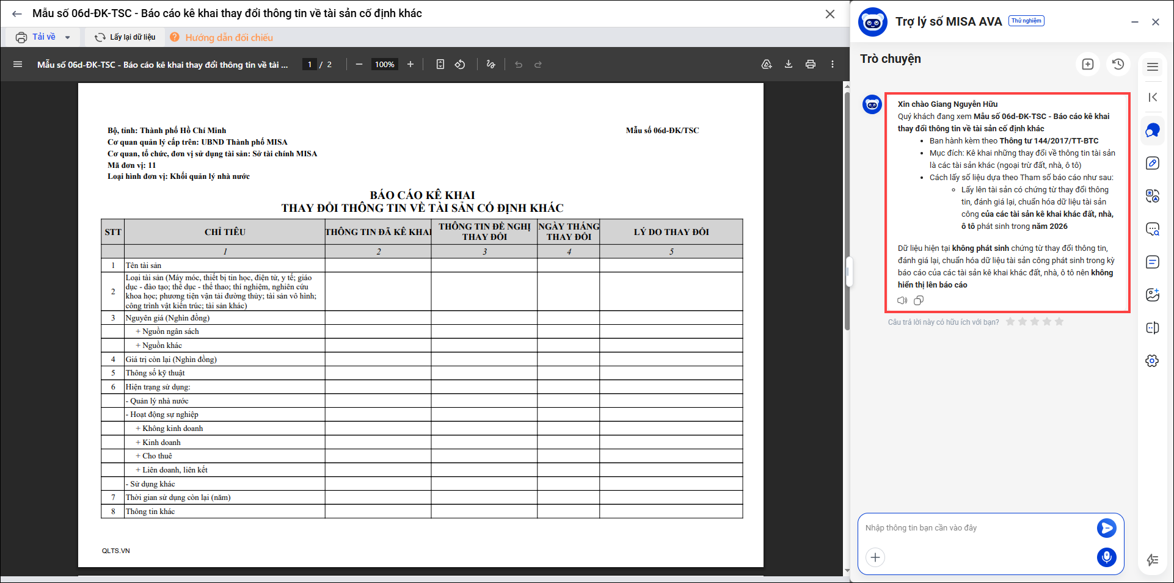Click the Nhập thông tin bạn cần vào đây field
The image size is (1174, 583).
pos(977,528)
